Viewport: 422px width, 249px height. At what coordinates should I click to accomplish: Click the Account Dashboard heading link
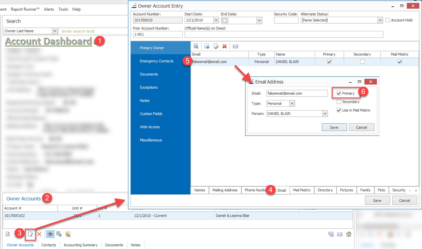point(49,41)
